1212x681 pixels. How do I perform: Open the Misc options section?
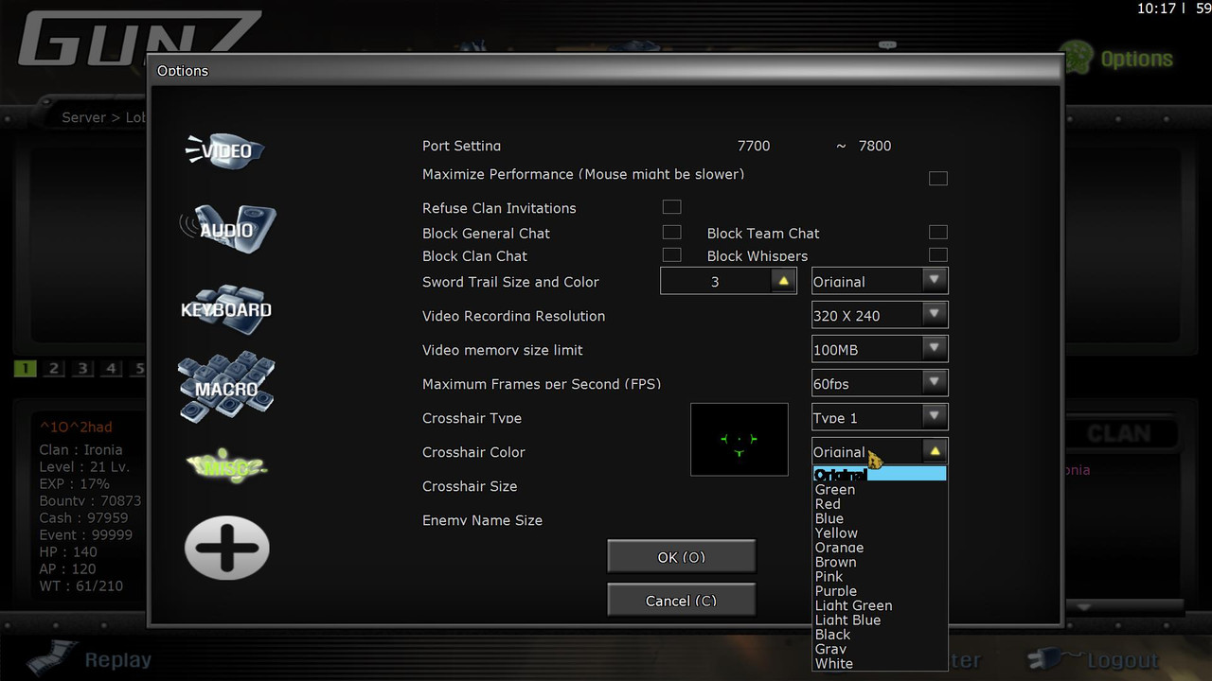(x=227, y=466)
